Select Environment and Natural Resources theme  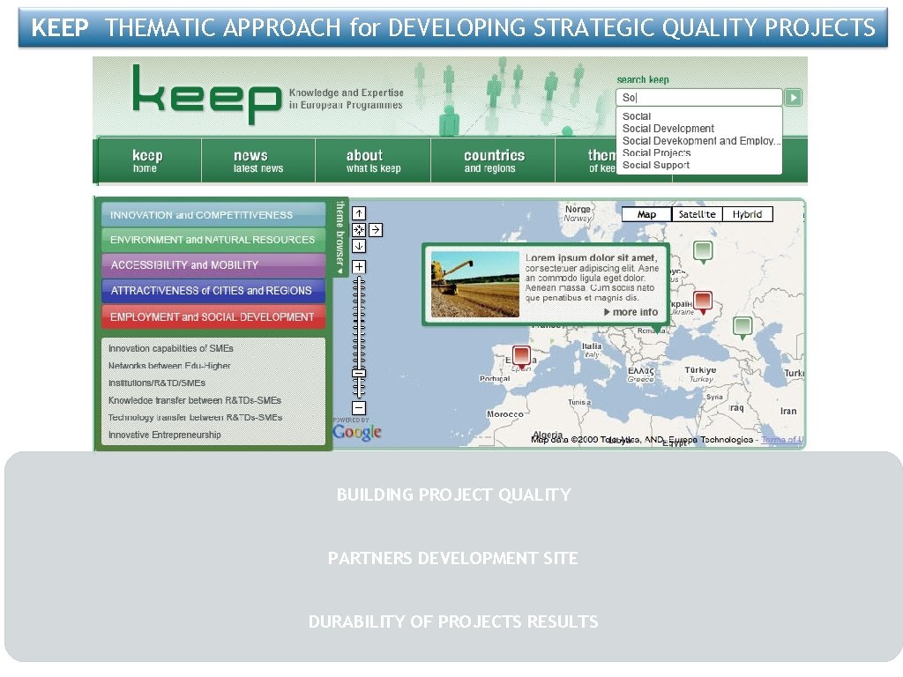tap(213, 240)
